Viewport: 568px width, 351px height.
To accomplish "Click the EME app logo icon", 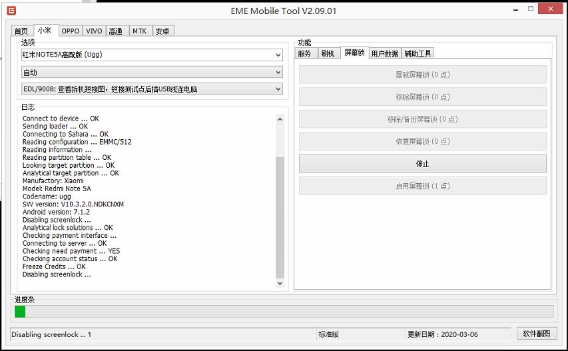I will tap(11, 11).
